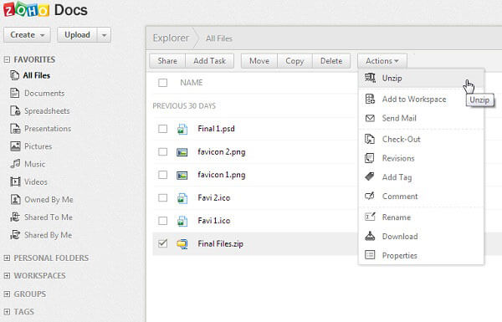Click the Final 1.psd file icon
Image resolution: width=502 pixels, height=322 pixels.
[x=182, y=129]
